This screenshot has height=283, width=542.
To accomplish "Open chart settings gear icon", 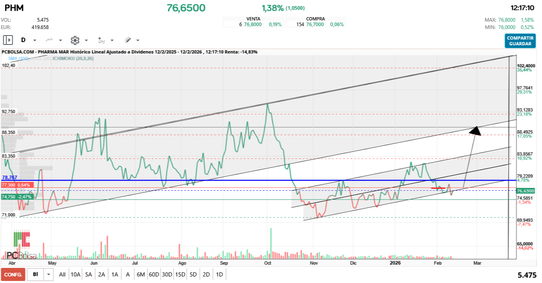I will pos(74,40).
